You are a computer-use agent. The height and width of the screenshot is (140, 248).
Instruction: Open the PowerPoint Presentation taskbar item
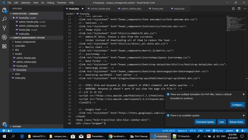point(96,136)
